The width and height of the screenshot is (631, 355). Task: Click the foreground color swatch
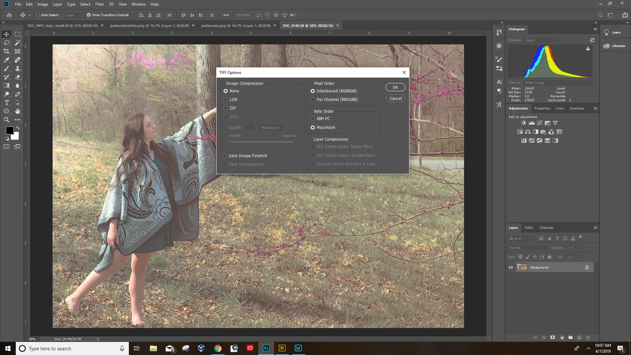point(10,130)
